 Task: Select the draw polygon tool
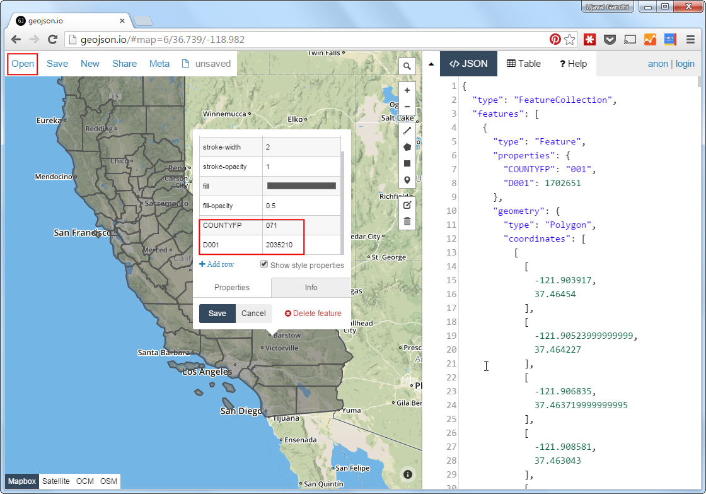click(407, 147)
